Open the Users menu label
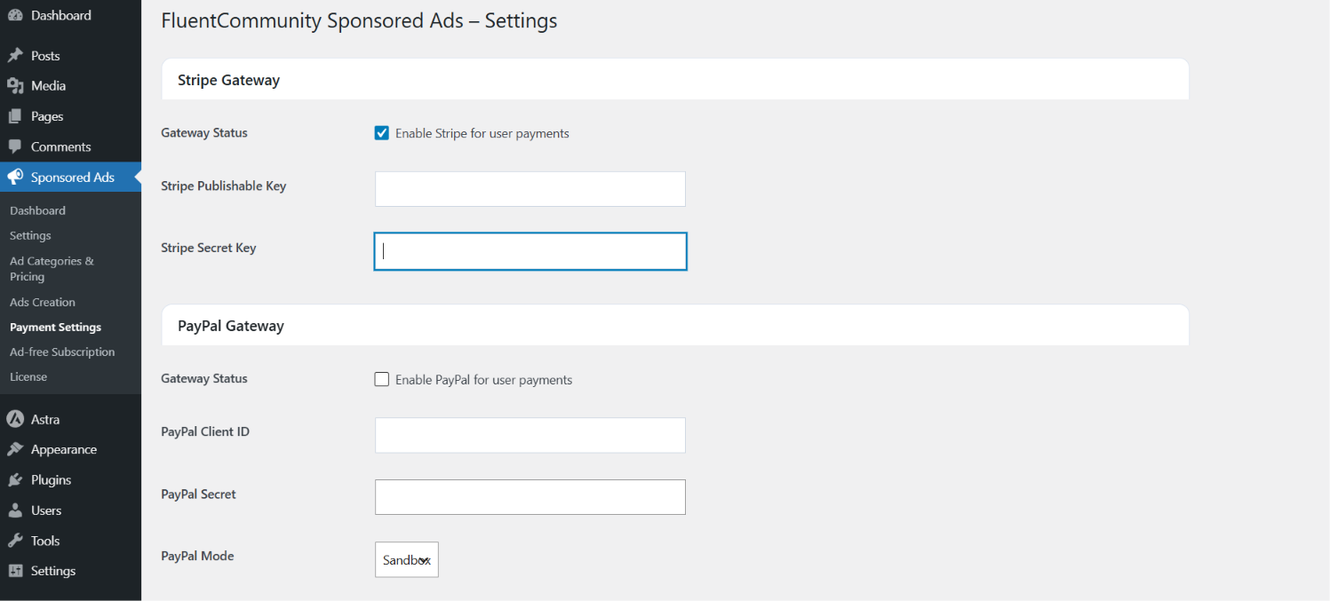 tap(46, 510)
